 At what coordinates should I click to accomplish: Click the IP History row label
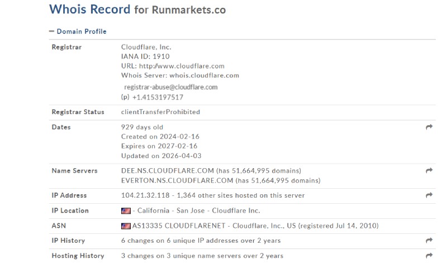[68, 241]
